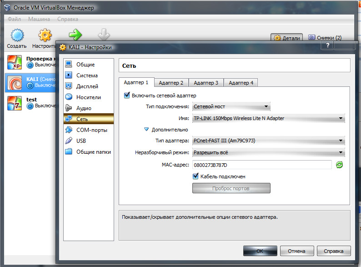This screenshot has width=361, height=267.
Task: Open the Носители storage category
Action: (89, 97)
